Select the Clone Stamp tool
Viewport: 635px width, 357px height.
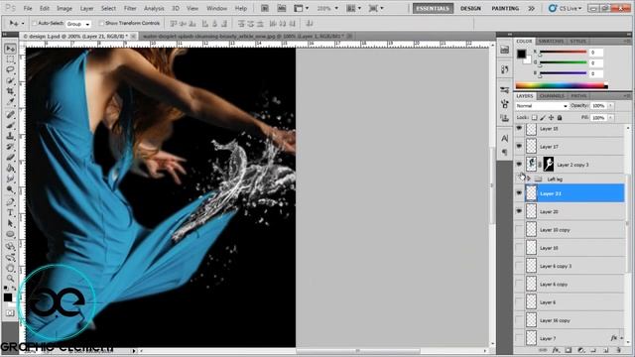[10, 136]
